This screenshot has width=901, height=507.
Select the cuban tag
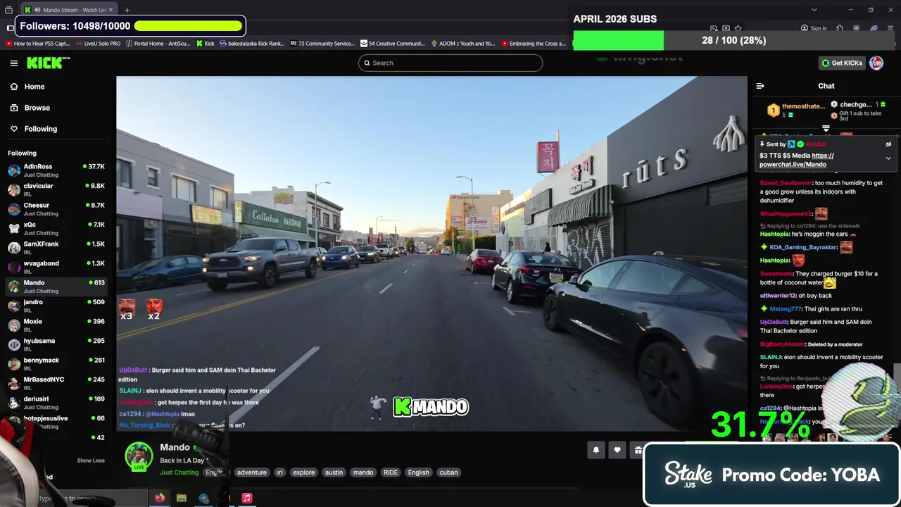[448, 472]
